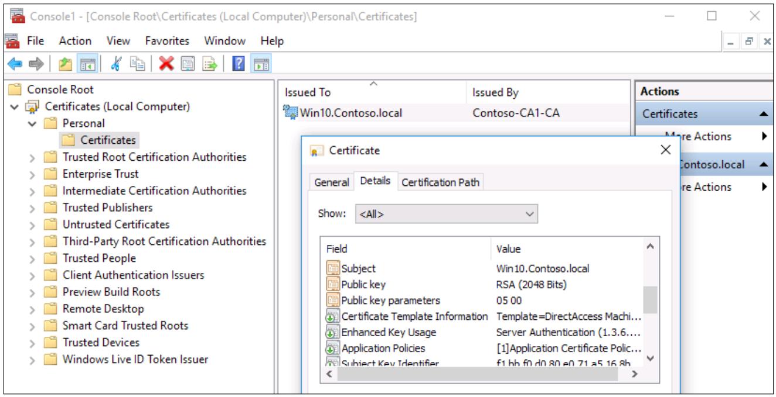Click the Application Policies extension icon
This screenshot has height=397, width=776.
coord(333,348)
